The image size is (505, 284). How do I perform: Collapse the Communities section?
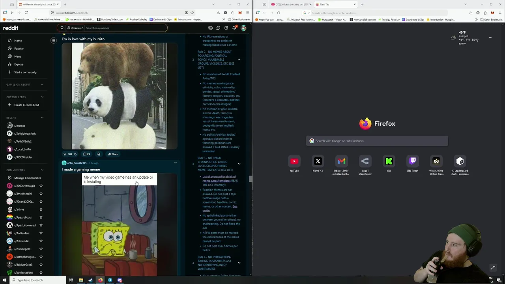42,170
